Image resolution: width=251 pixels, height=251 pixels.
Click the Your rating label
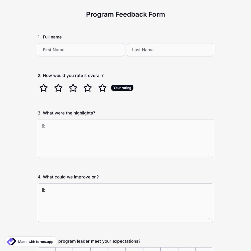coord(122,88)
